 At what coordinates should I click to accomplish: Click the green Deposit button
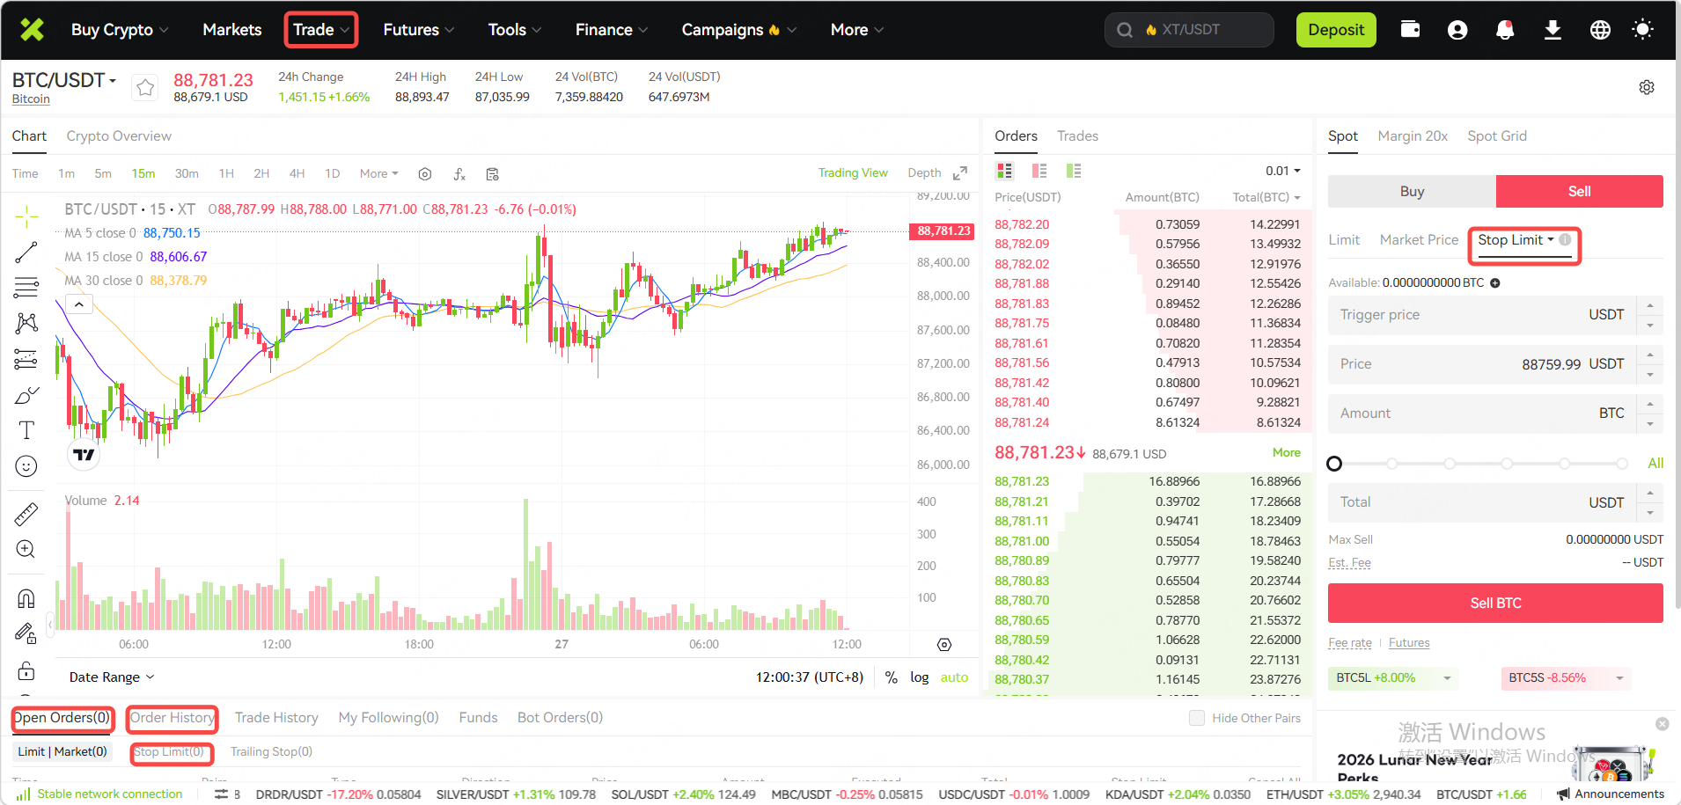[1335, 30]
